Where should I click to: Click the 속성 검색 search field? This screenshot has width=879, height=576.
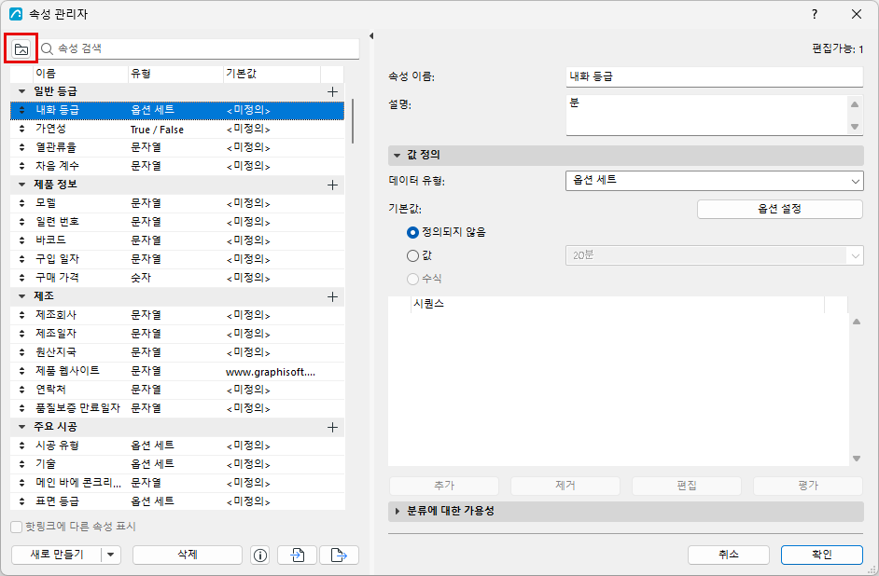coord(199,48)
